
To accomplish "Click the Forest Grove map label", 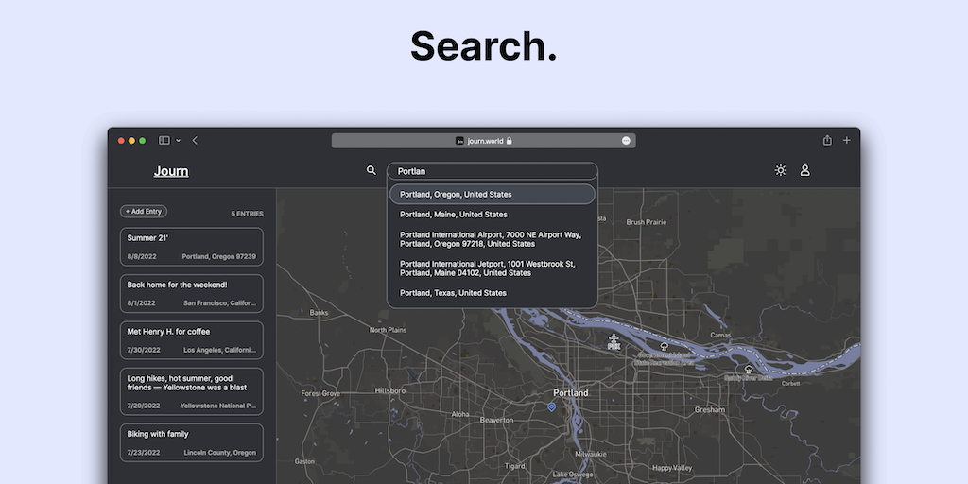I will [x=320, y=393].
